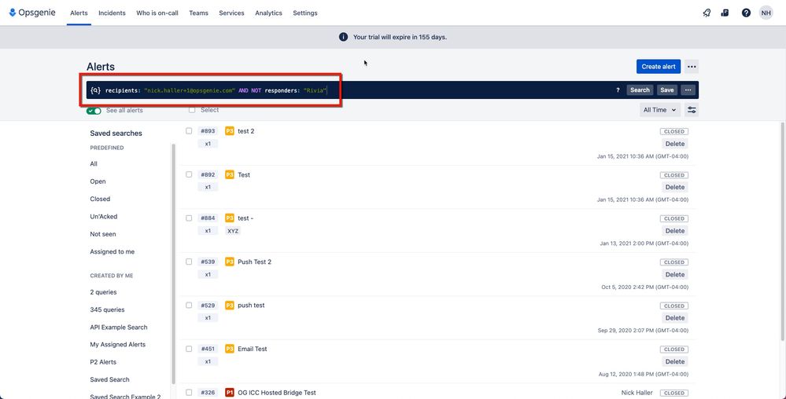Select the Un'Acked saved search
The image size is (786, 399).
click(104, 216)
